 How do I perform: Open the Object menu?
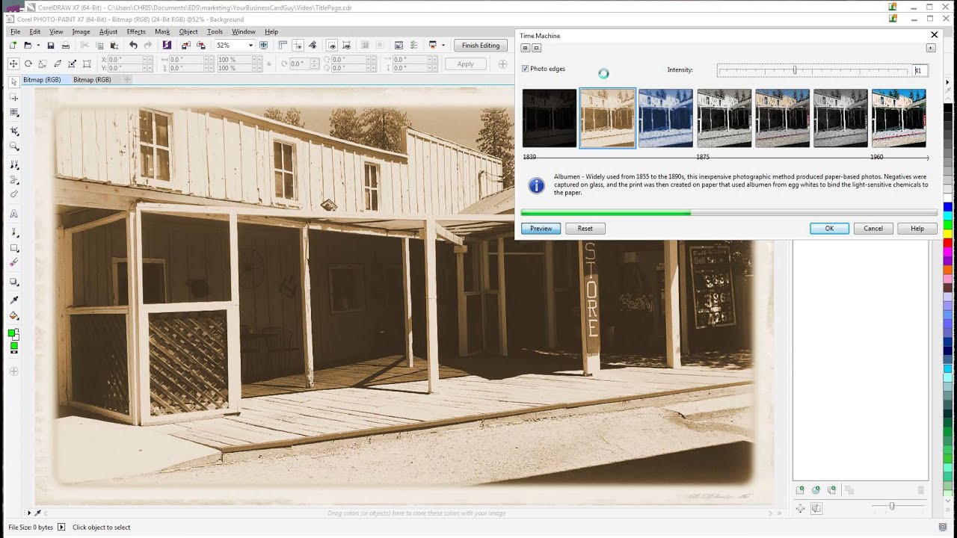point(188,32)
